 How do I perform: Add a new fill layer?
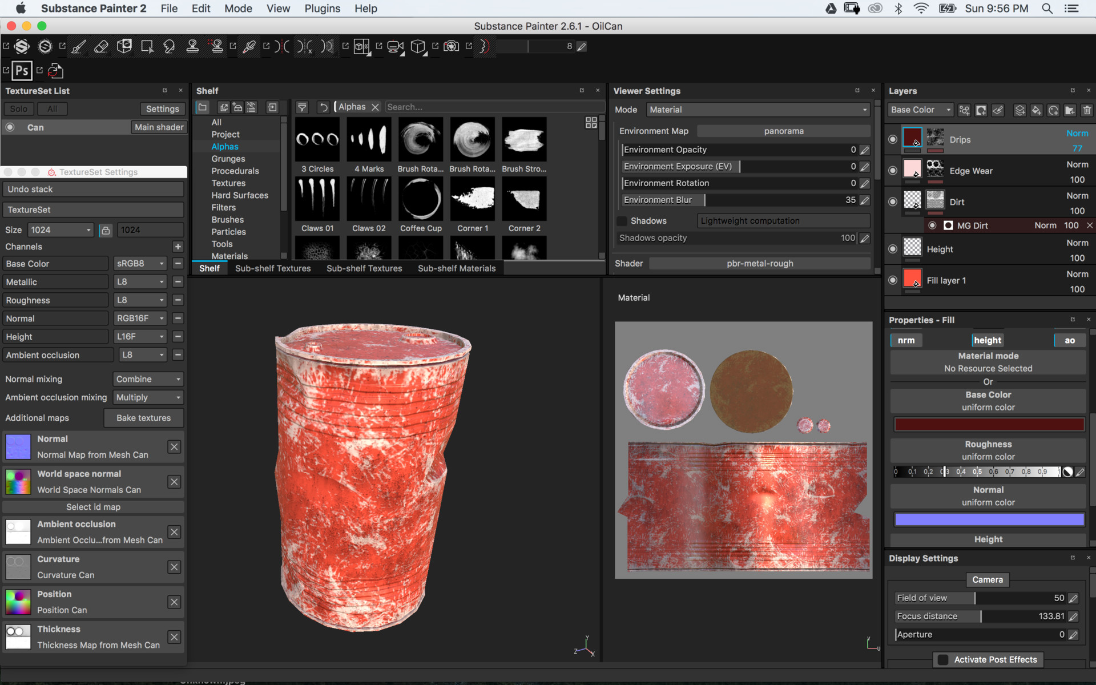tap(1037, 110)
